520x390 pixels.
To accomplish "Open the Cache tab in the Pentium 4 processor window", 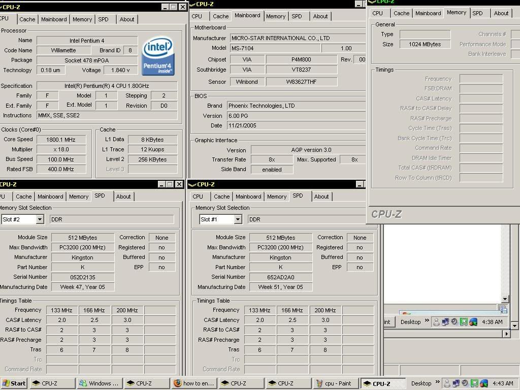I will (x=27, y=19).
